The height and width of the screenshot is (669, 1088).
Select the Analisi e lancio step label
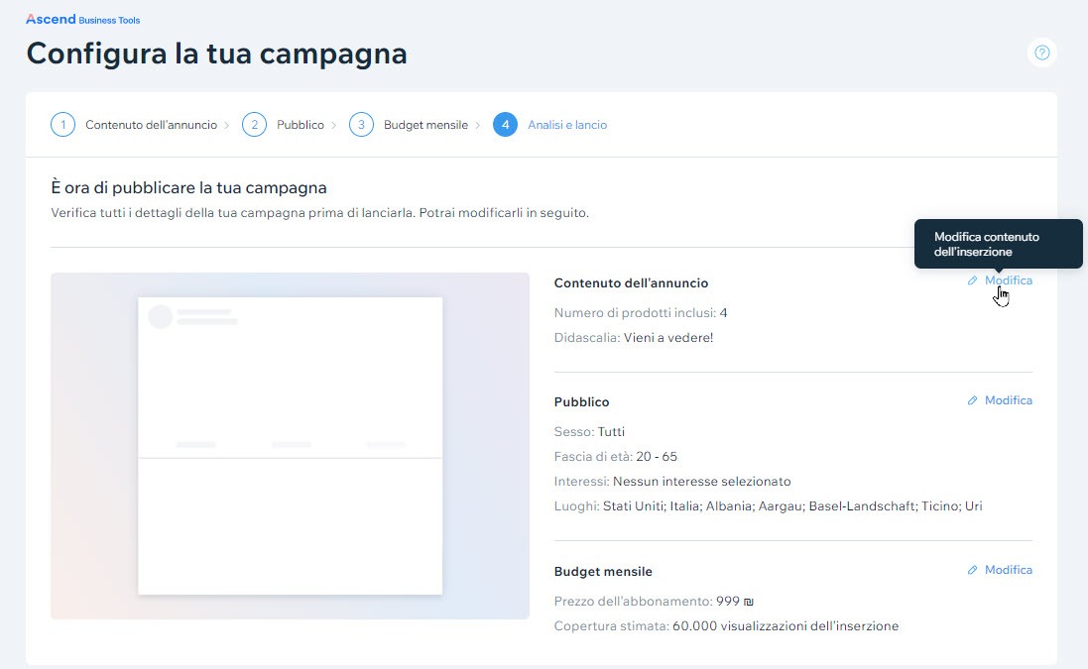[x=567, y=125]
